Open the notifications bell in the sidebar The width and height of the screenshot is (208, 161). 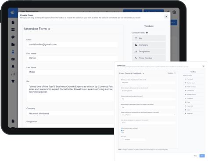[13, 66]
